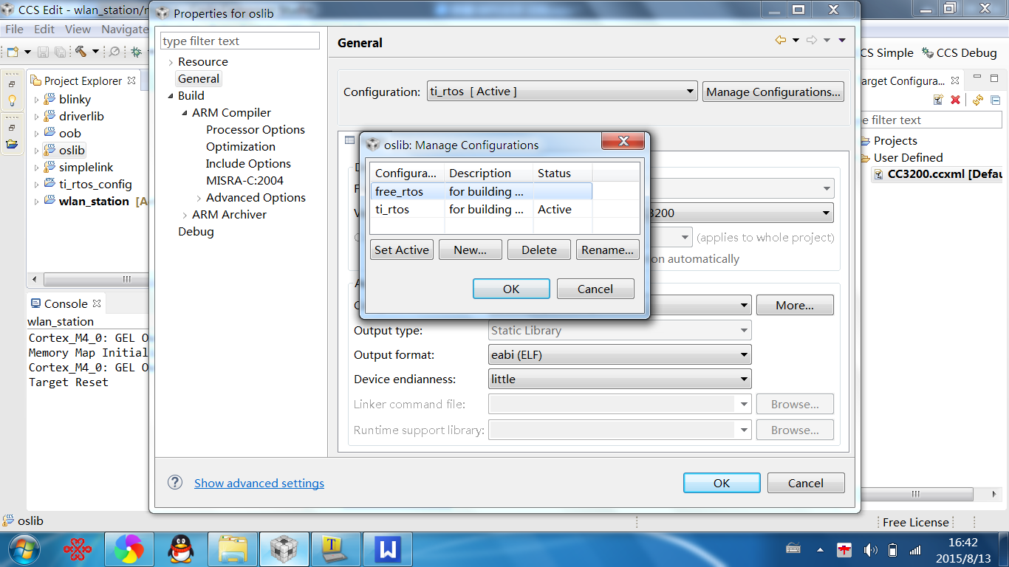This screenshot has height=567, width=1009.
Task: Click the New... configuration button
Action: click(471, 250)
